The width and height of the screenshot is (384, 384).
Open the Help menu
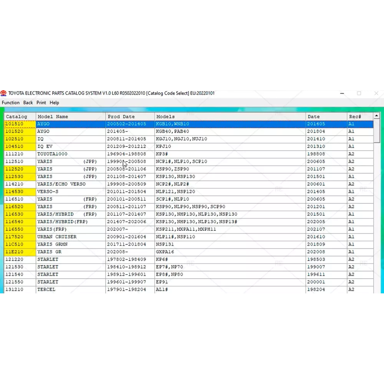click(55, 103)
